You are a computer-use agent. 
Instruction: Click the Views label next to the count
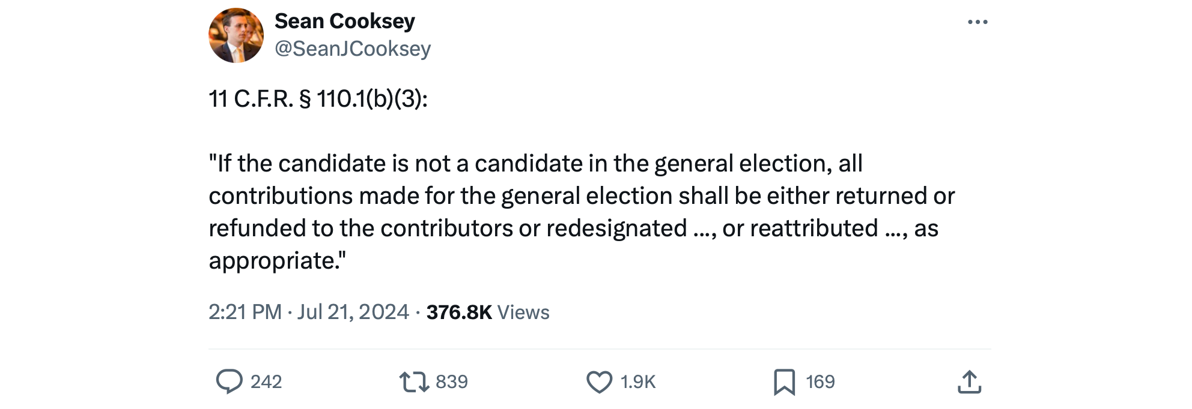click(x=525, y=311)
